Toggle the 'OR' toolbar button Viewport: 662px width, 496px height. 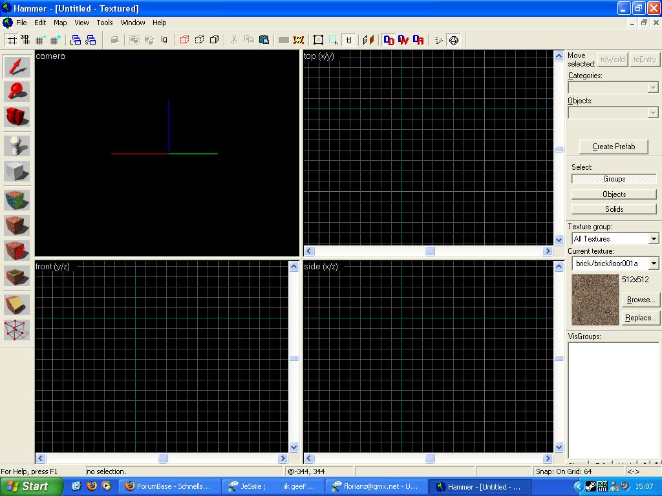[x=418, y=40]
